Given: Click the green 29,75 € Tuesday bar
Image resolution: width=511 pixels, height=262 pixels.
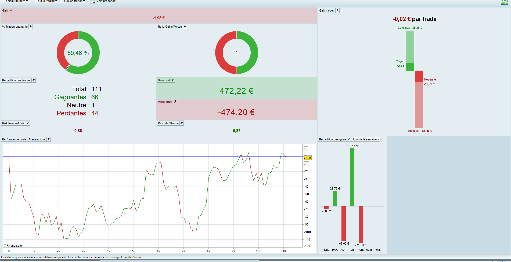Looking at the screenshot, I should tap(335, 198).
